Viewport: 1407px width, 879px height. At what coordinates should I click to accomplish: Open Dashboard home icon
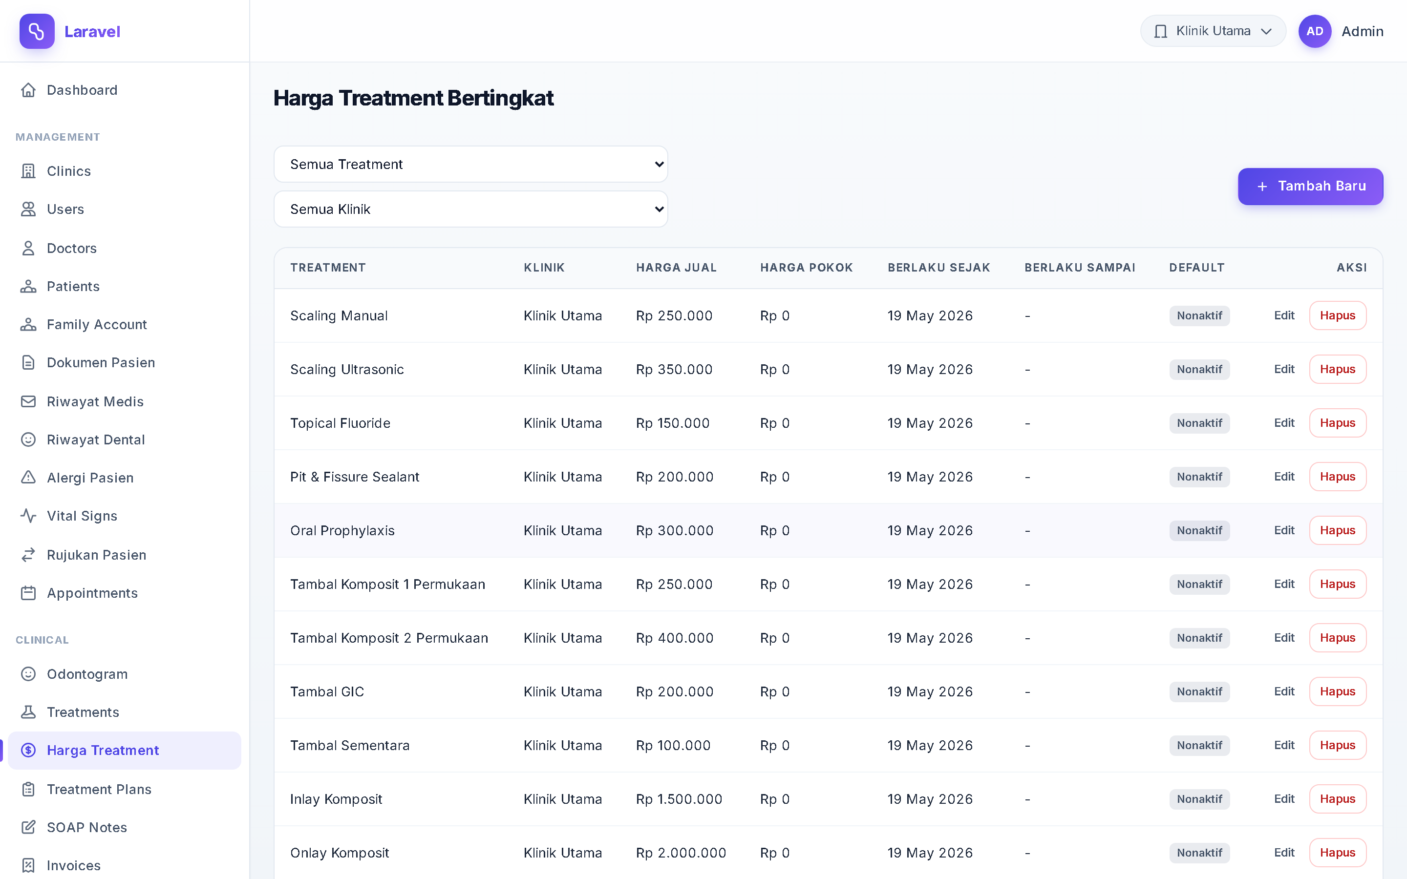[x=28, y=90]
